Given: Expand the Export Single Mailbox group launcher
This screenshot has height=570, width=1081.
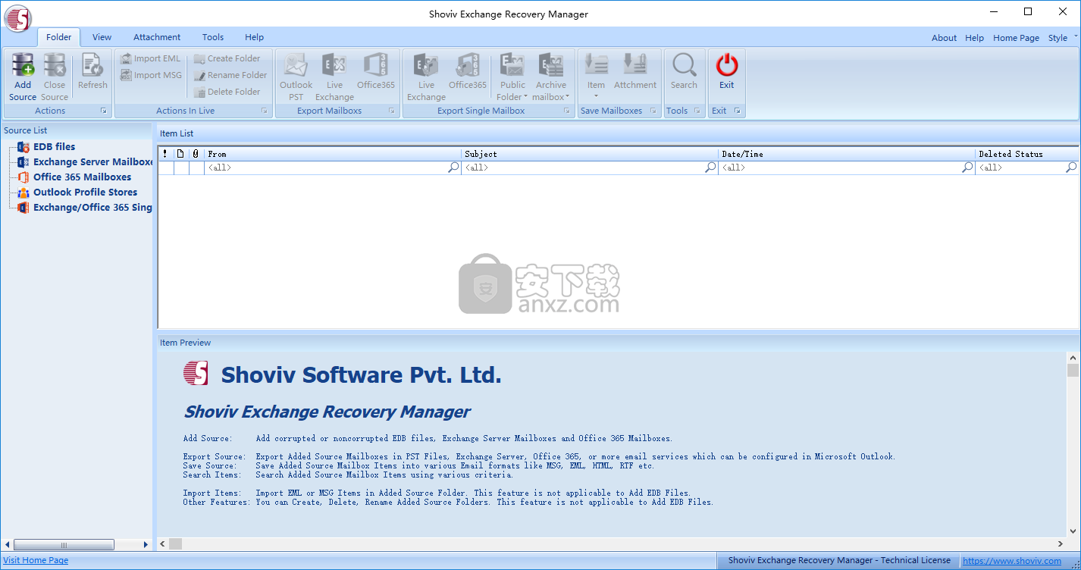Looking at the screenshot, I should pyautogui.click(x=566, y=111).
